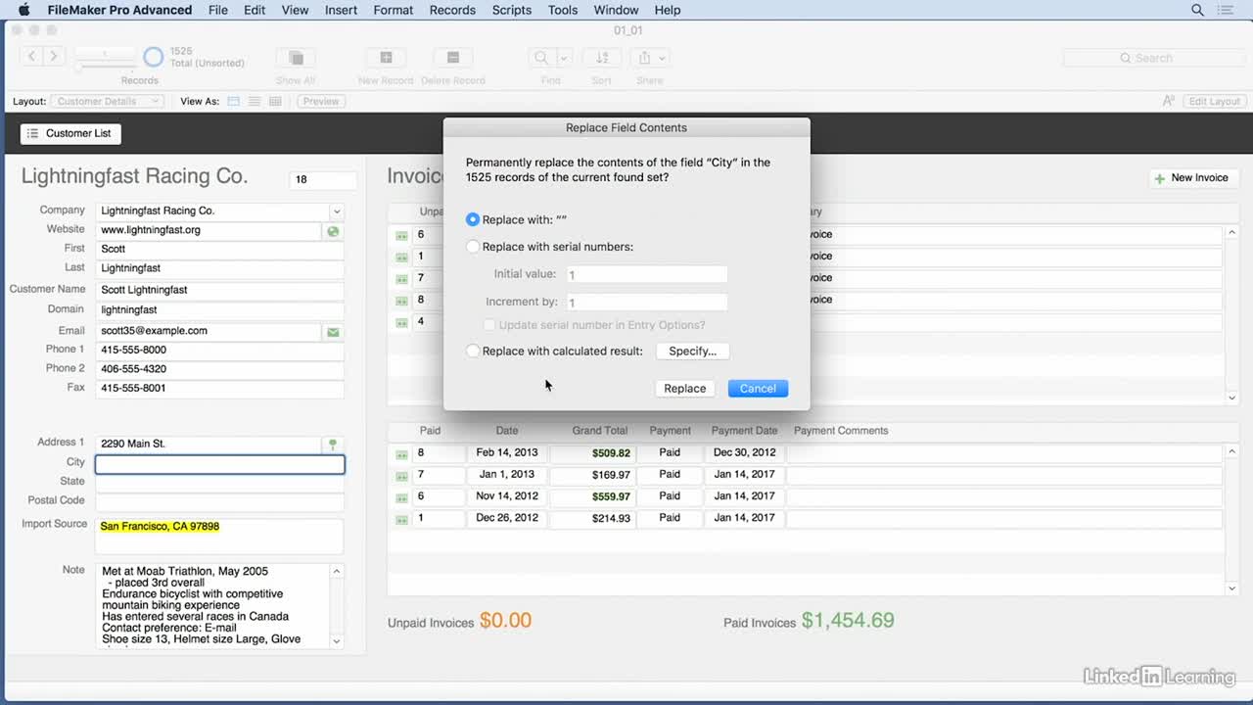Click the highlighted 'San Francisco, CA 97898' text
This screenshot has width=1253, height=705.
pyautogui.click(x=160, y=527)
